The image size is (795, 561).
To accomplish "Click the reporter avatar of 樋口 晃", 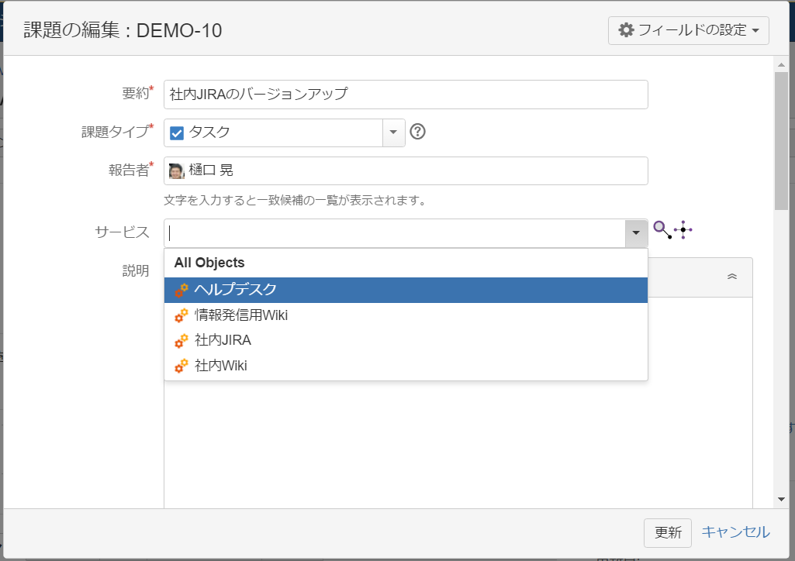I will 176,170.
